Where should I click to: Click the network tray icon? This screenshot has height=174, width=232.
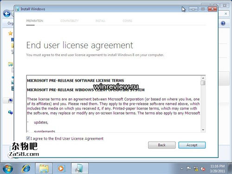tap(196, 168)
